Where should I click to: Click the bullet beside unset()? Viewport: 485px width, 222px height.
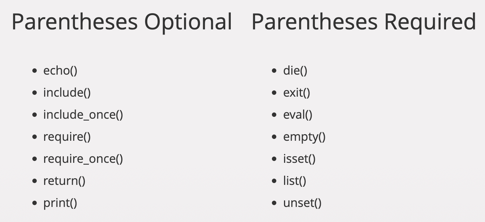(274, 203)
